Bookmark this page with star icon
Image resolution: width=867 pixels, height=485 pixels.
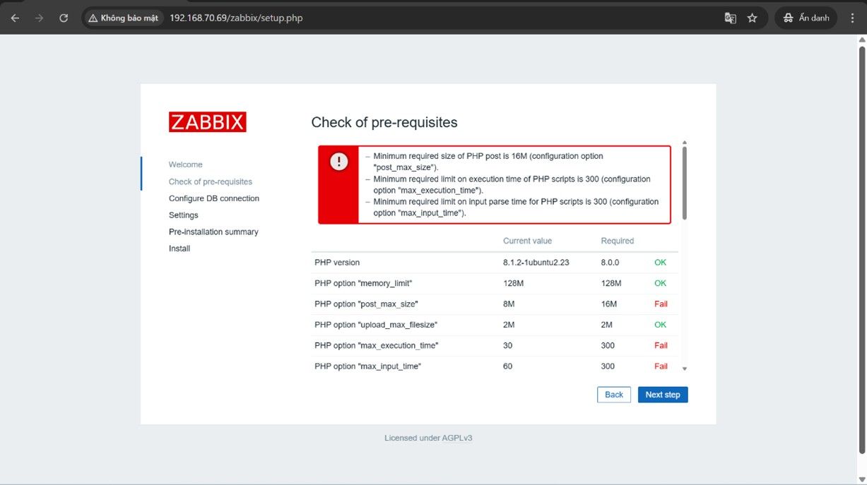click(x=753, y=18)
